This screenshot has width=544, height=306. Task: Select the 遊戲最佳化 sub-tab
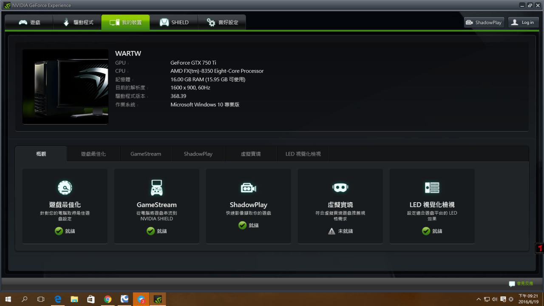pyautogui.click(x=93, y=154)
